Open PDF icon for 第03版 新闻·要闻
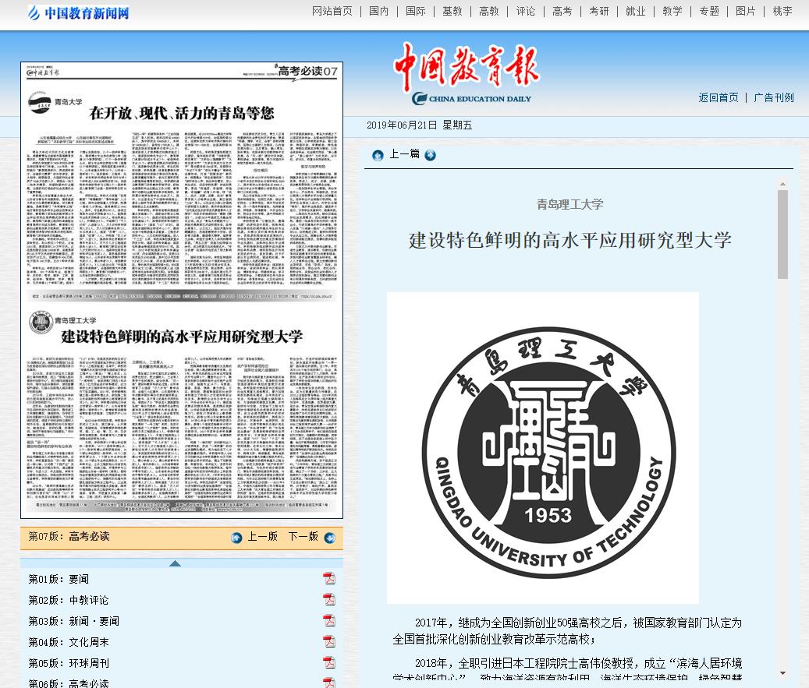This screenshot has width=809, height=688. (329, 621)
